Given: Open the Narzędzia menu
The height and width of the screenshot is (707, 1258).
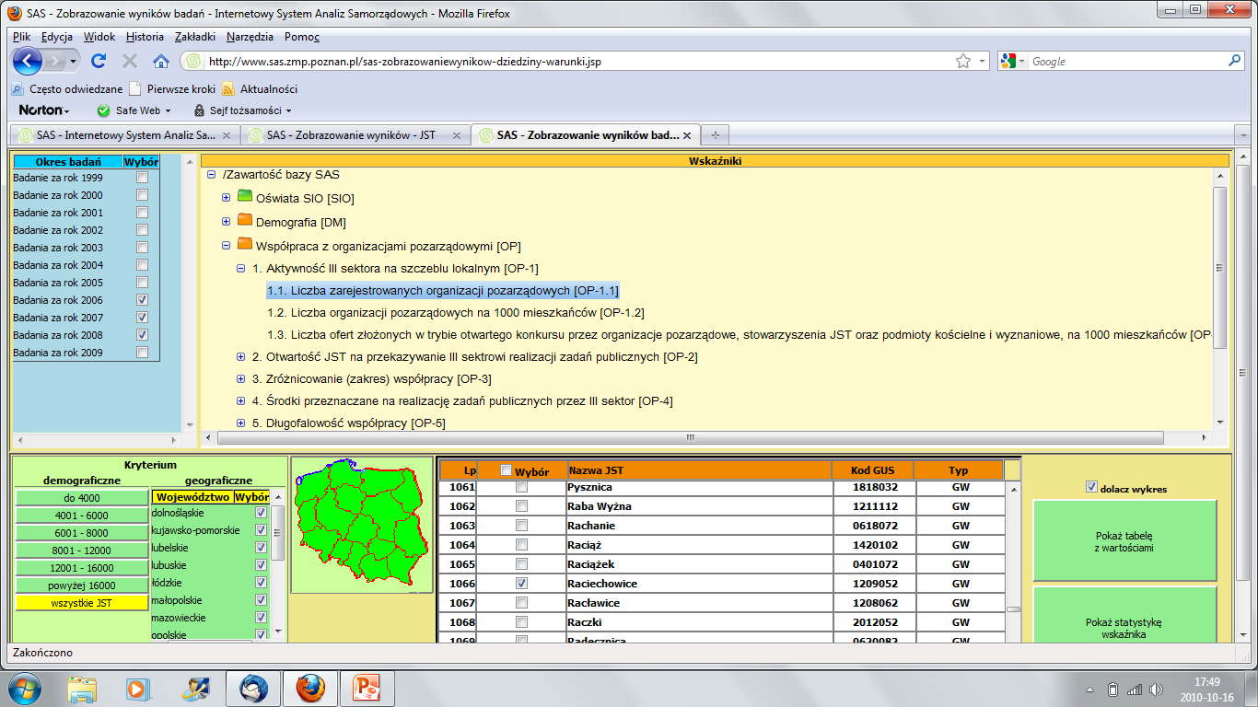Looking at the screenshot, I should (x=249, y=37).
